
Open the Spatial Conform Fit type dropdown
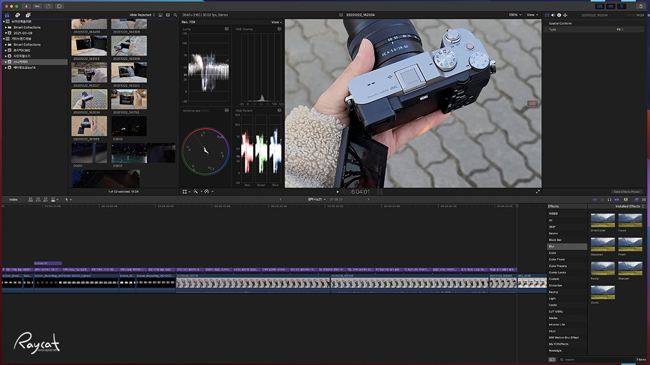(620, 29)
